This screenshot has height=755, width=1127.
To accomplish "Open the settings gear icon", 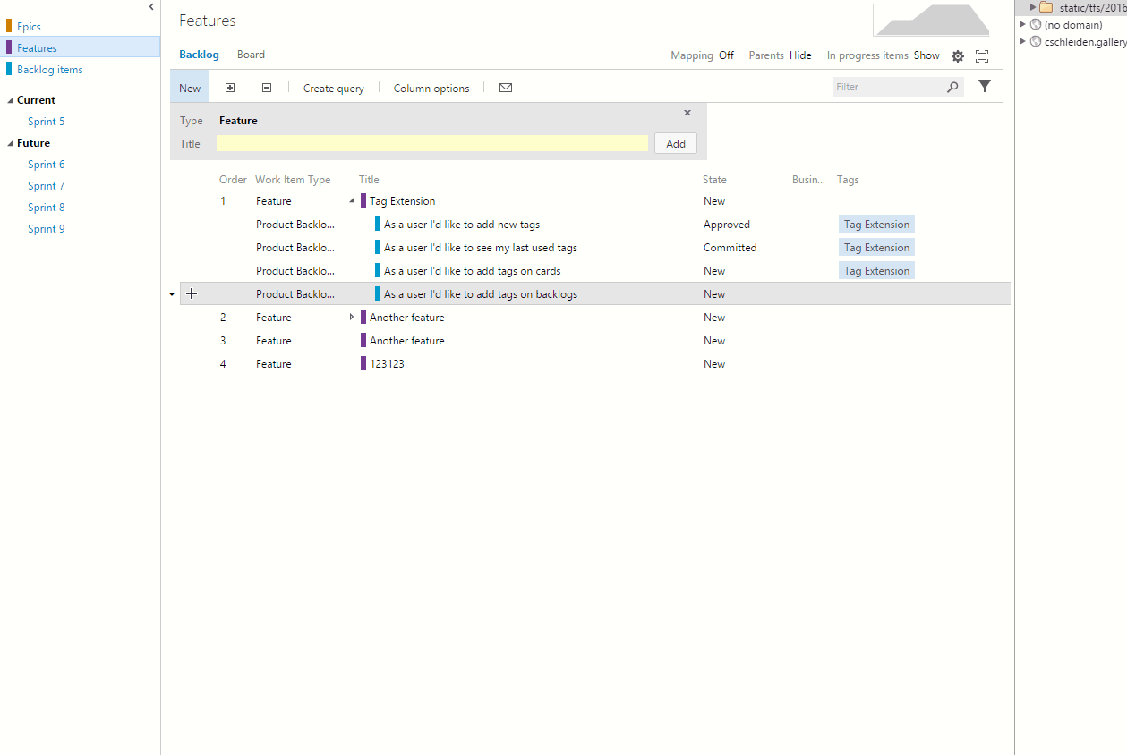I will (958, 56).
